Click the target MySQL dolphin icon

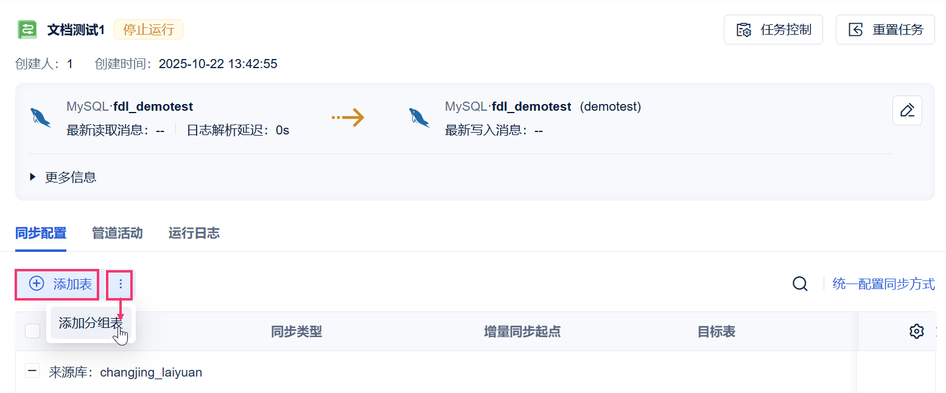[x=419, y=117]
